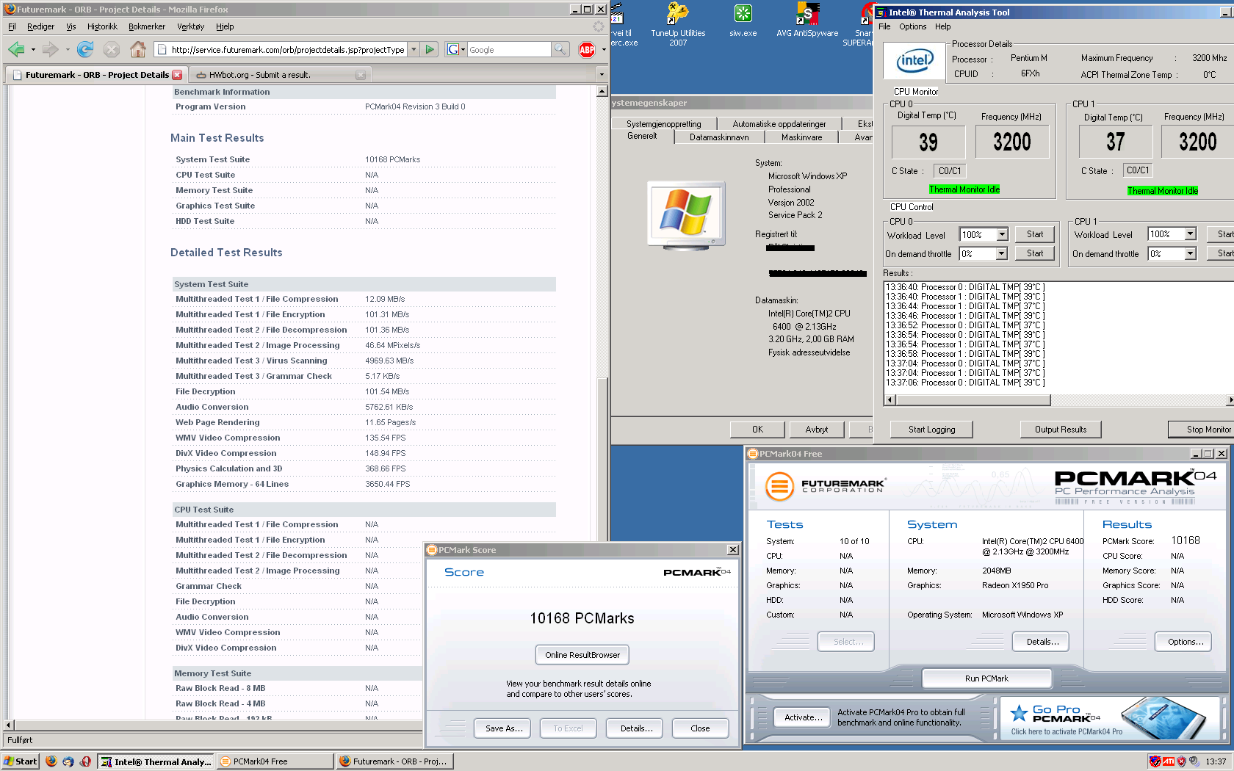Go back with the Firefox back arrow
Image resolution: width=1234 pixels, height=771 pixels.
(16, 49)
